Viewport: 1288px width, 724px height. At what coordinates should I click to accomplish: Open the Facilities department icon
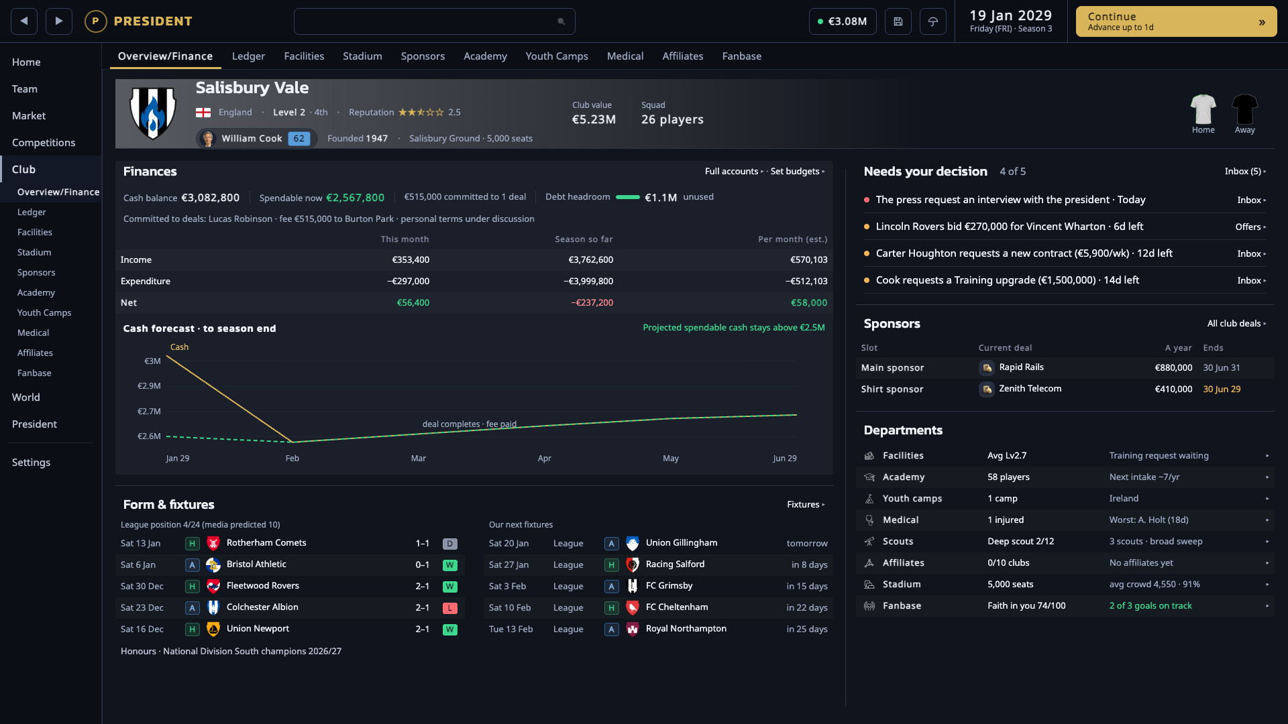(x=869, y=456)
